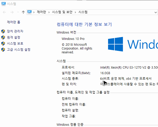Click the Intel Xeon processor value
This screenshot has height=127, width=158.
point(129,68)
